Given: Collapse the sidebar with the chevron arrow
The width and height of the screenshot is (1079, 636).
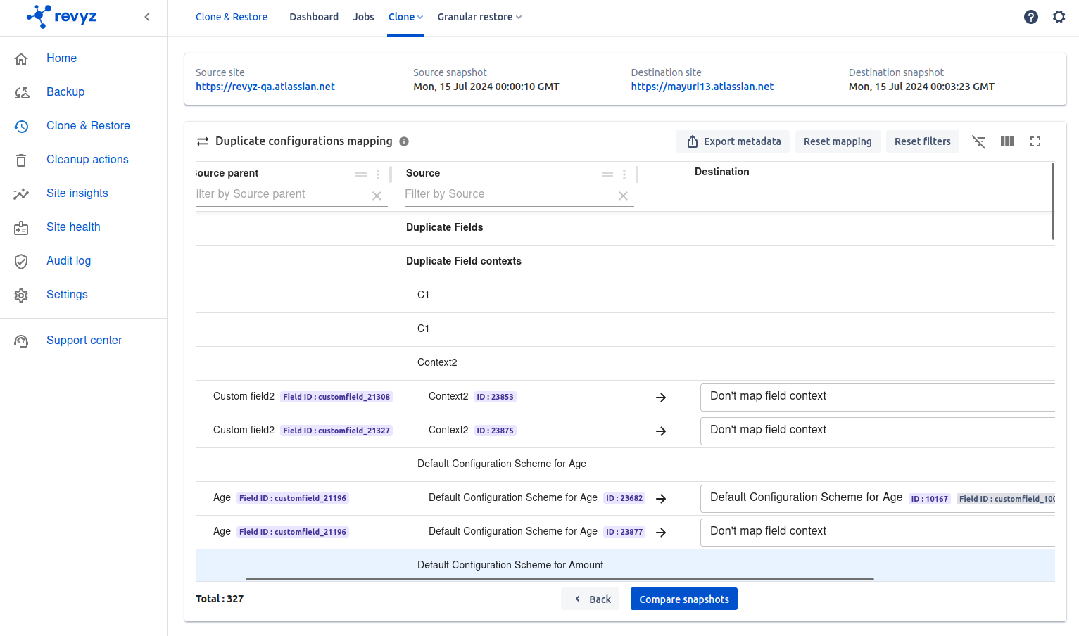Looking at the screenshot, I should 147,17.
